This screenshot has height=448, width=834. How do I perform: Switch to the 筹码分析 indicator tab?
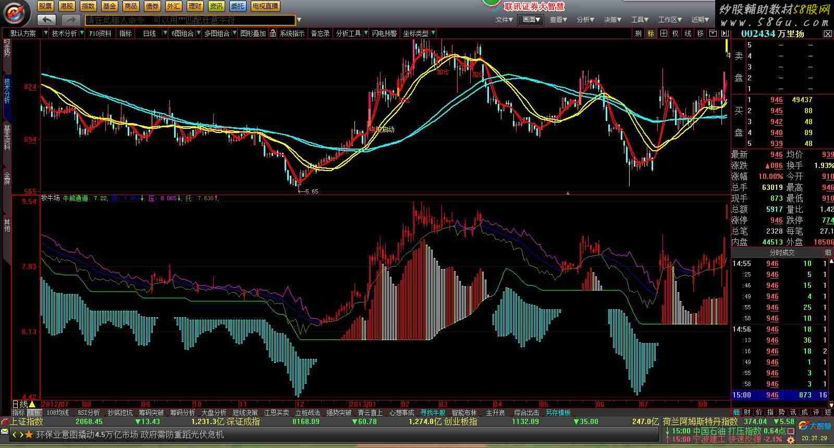point(182,413)
